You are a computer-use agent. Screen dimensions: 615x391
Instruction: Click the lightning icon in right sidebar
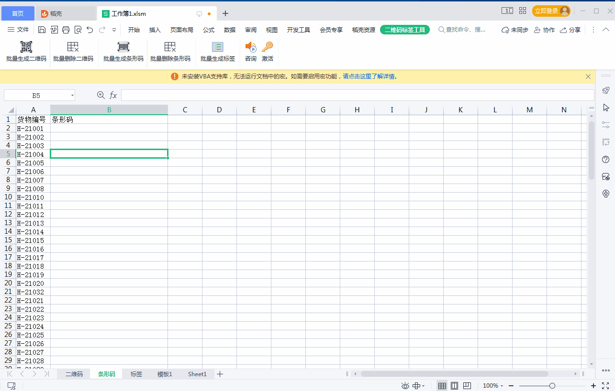(x=606, y=194)
